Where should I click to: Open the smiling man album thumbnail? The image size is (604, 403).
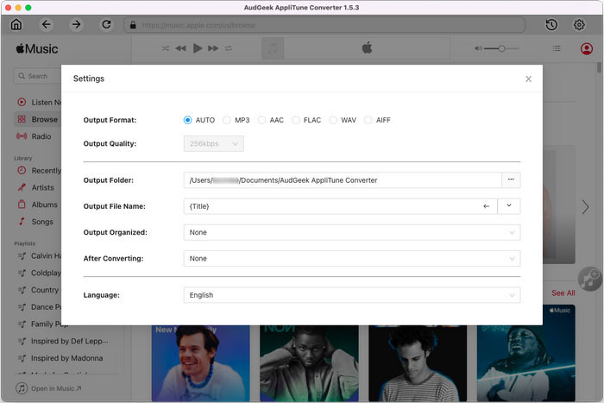[200, 363]
